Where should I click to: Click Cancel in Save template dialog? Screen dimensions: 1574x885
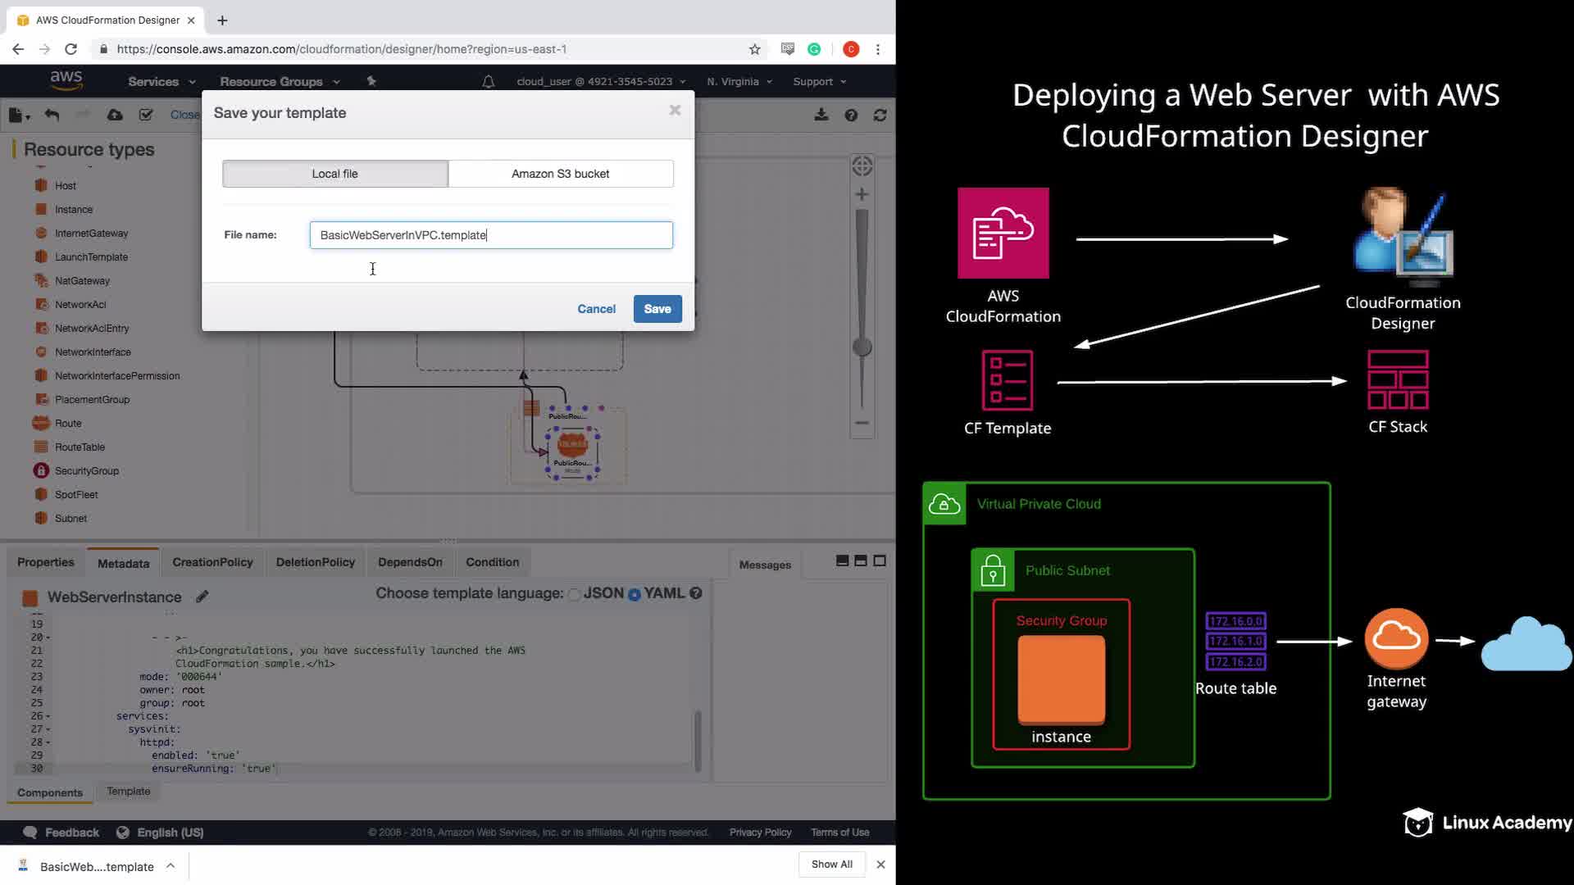(596, 309)
